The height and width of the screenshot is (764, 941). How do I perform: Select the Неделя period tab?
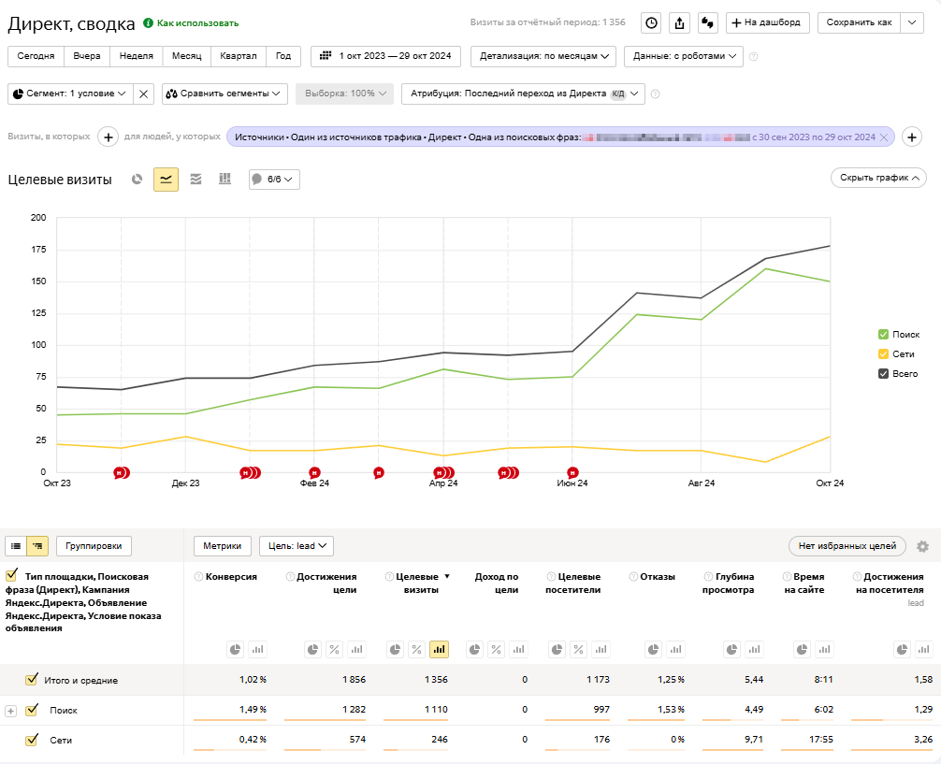[x=136, y=56]
